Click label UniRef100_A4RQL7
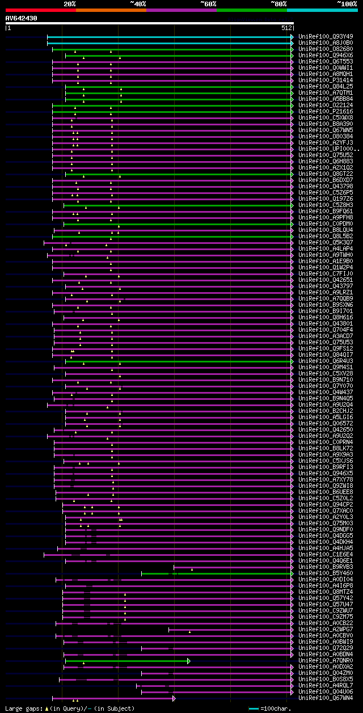Screen dimensions: 363x713 click(x=326, y=686)
